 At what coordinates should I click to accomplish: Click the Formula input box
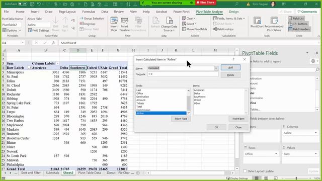click(183, 74)
